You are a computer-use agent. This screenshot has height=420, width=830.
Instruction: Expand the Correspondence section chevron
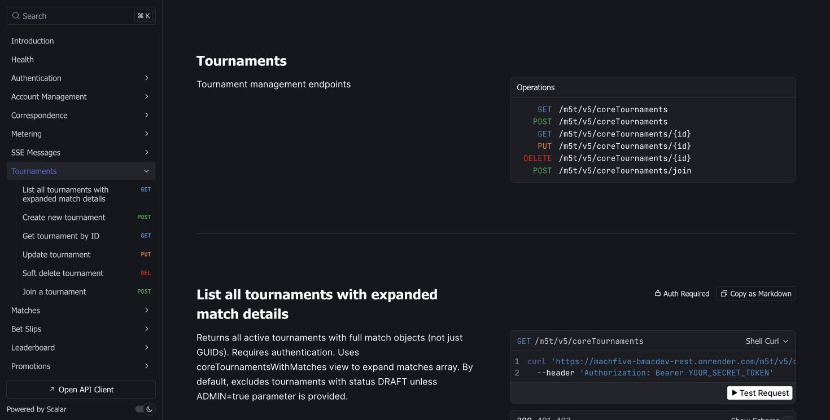146,115
